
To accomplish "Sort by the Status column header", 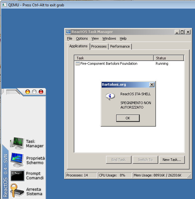I will pyautogui.click(x=169, y=58).
